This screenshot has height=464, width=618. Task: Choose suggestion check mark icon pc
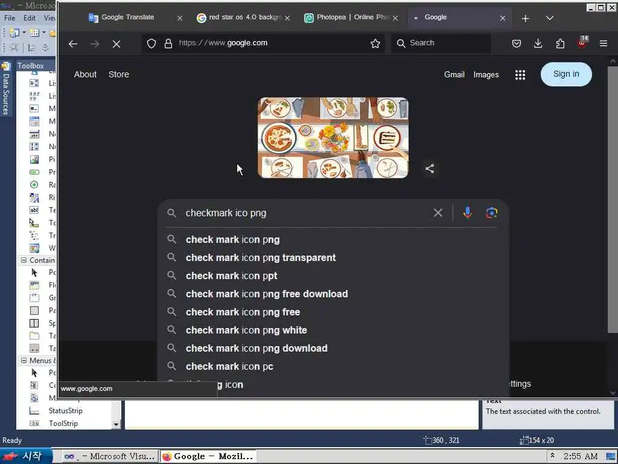point(333,367)
